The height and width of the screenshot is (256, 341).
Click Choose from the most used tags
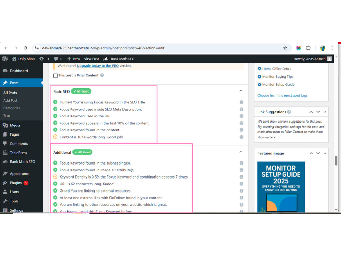coord(282,95)
